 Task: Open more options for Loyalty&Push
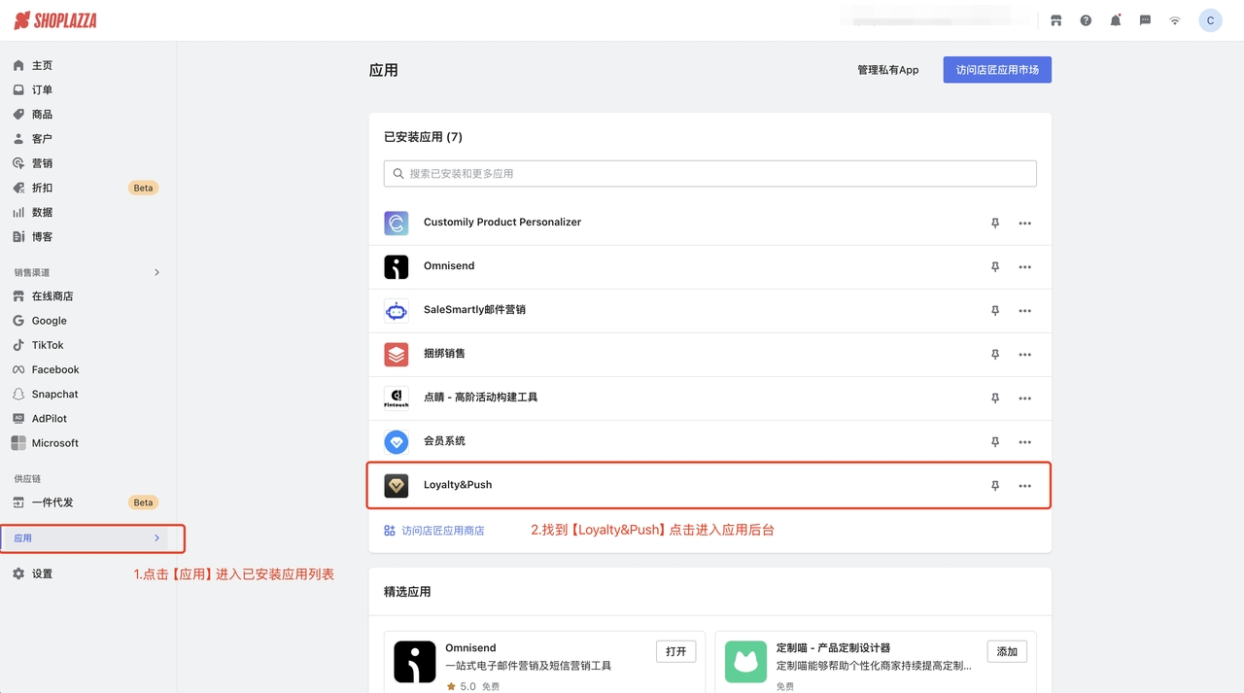pyautogui.click(x=1025, y=486)
